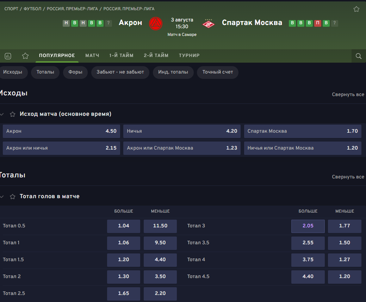Click the 'Тотал 3.5' row label
The width and height of the screenshot is (366, 302).
tap(198, 243)
